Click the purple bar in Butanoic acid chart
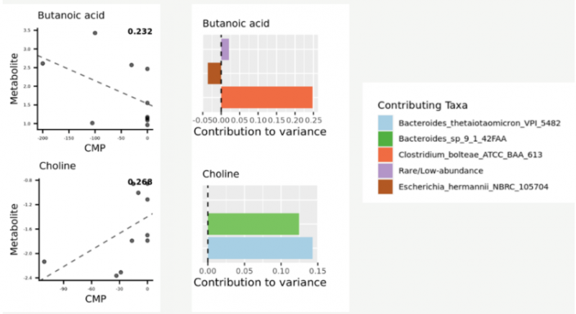The height and width of the screenshot is (314, 576). (225, 50)
